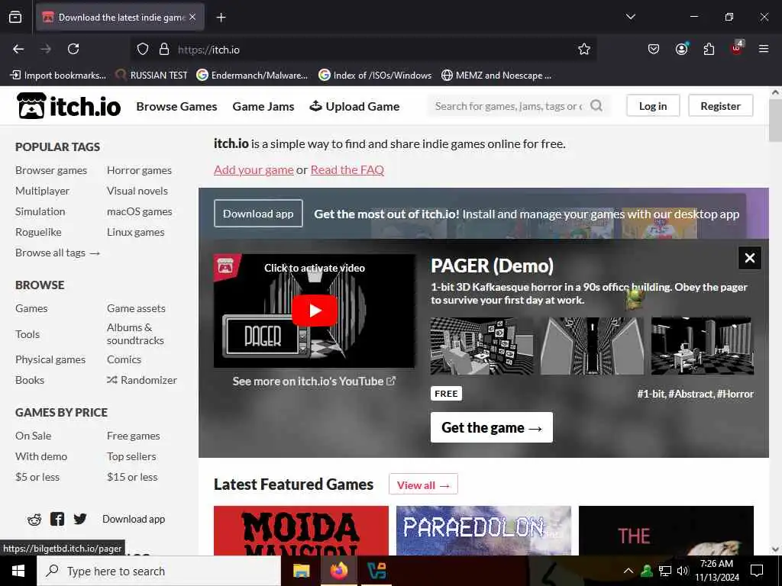Close the PAGER featured banner
This screenshot has height=586, width=782.
pos(750,258)
